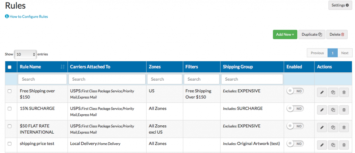Open the Settings gear menu

pos(340,6)
